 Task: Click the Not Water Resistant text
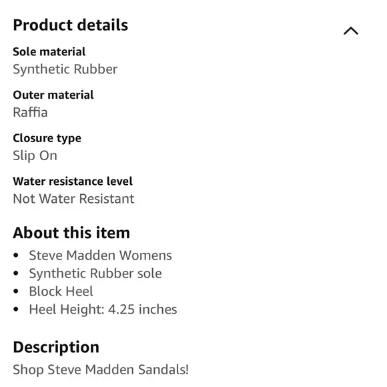[x=73, y=199]
